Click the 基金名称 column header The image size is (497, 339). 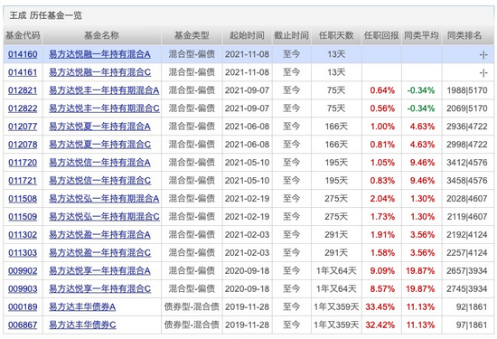pyautogui.click(x=102, y=35)
